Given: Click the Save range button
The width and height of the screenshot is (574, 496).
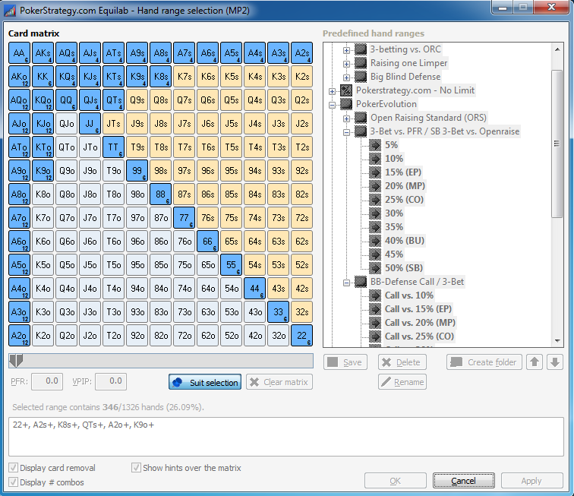Looking at the screenshot, I should pyautogui.click(x=345, y=362).
